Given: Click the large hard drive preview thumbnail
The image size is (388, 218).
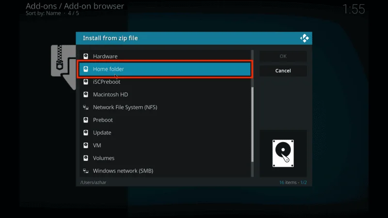Looking at the screenshot, I should [x=283, y=153].
